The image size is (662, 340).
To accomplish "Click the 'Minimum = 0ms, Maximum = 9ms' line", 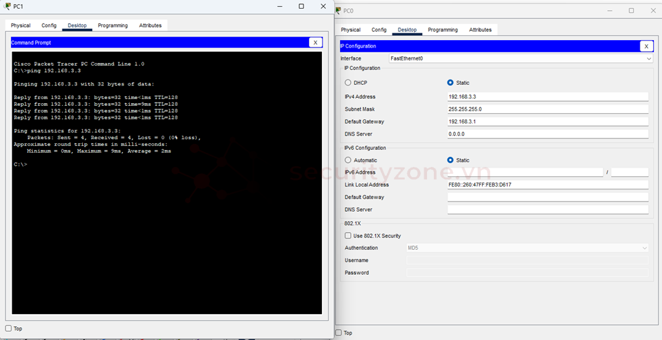I will 99,151.
